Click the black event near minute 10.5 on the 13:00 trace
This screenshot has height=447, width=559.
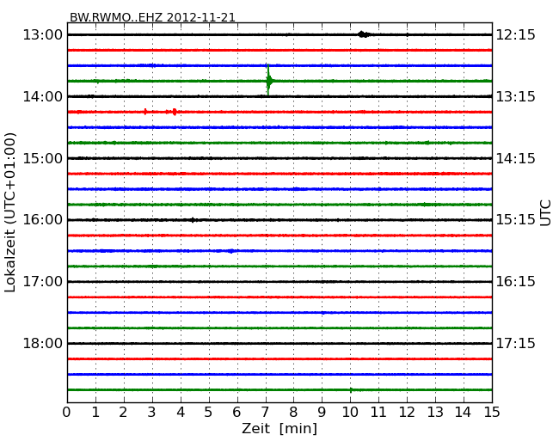click(363, 34)
